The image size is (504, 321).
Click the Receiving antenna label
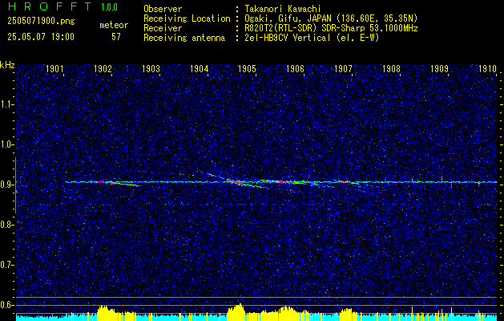coord(184,38)
